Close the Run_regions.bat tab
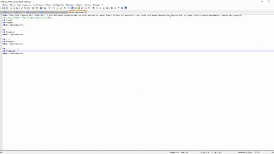The image size is (274, 154). tap(85, 12)
